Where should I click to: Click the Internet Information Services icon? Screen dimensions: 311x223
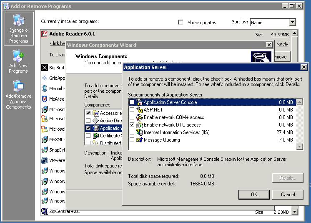[140, 132]
